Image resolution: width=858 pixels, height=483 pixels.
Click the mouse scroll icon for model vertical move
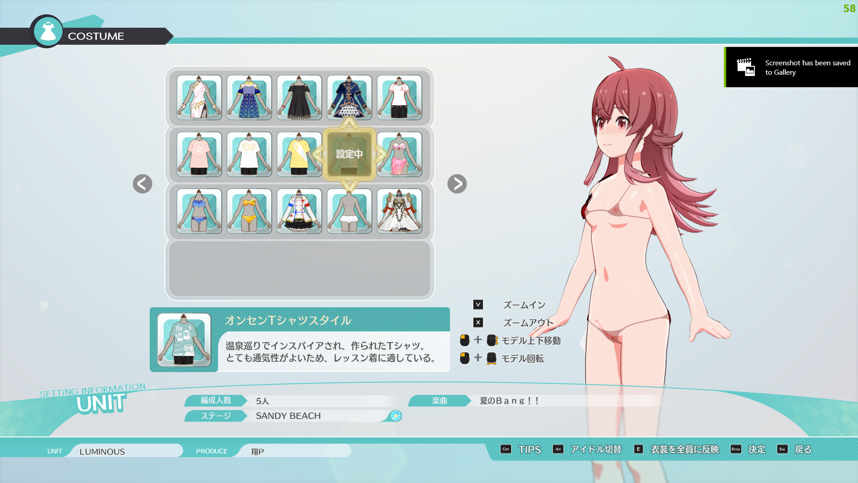(x=492, y=340)
